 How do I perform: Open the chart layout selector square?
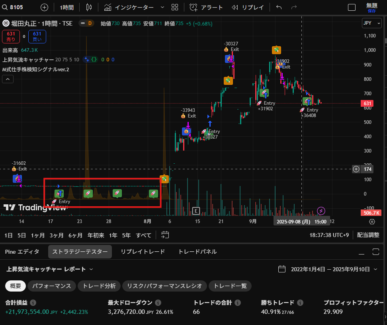352,8
